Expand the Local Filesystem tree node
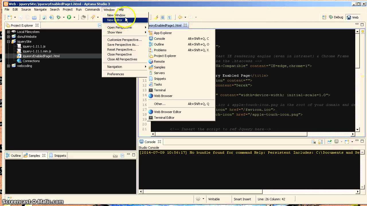This screenshot has height=206, width=367. pos(8,32)
